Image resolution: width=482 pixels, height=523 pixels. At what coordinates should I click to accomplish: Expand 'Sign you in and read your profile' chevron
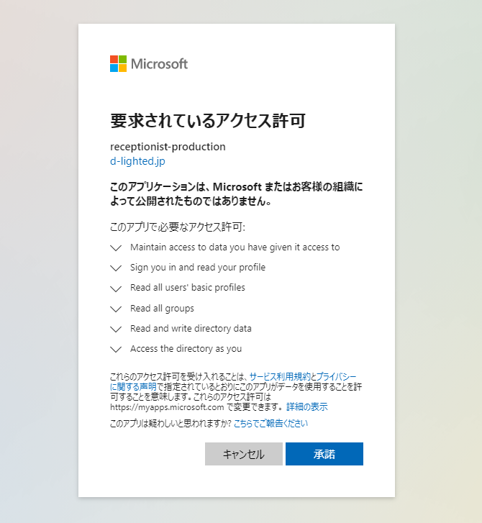click(x=116, y=268)
